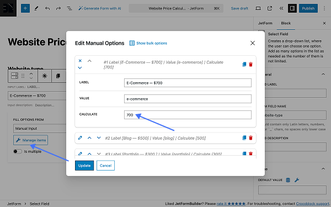Collapse option #1 with the X icon

click(x=80, y=61)
